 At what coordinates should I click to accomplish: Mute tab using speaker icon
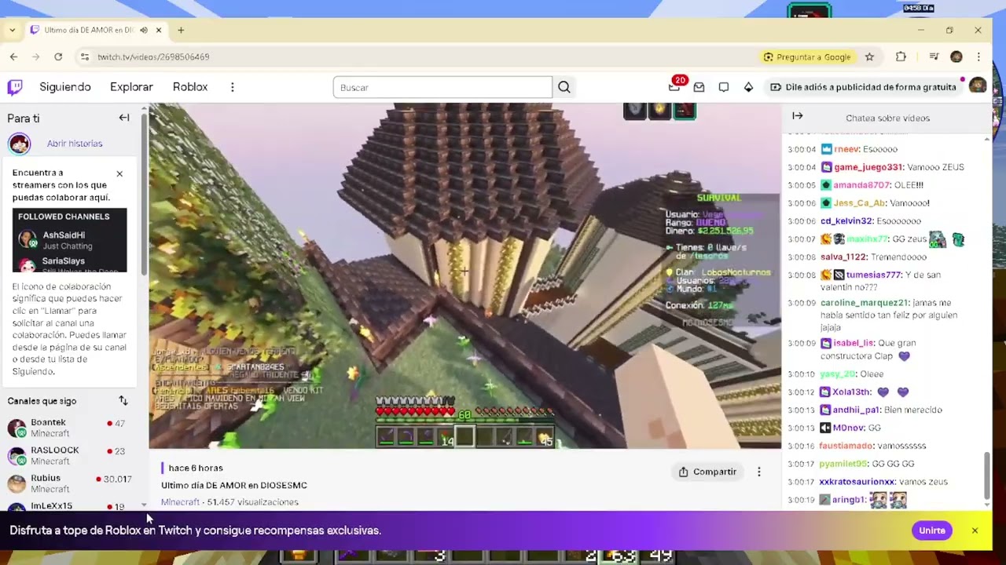(144, 30)
